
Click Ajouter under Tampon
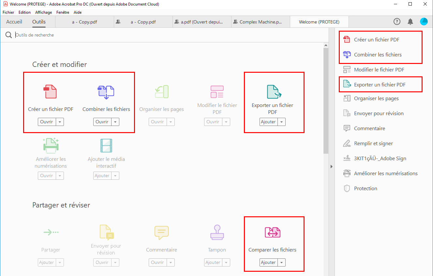pyautogui.click(x=213, y=262)
